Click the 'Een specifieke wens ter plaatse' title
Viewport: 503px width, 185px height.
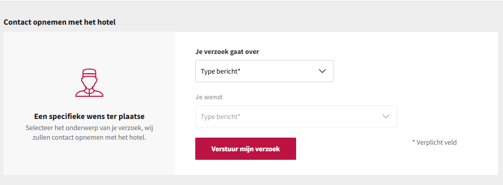pyautogui.click(x=89, y=116)
